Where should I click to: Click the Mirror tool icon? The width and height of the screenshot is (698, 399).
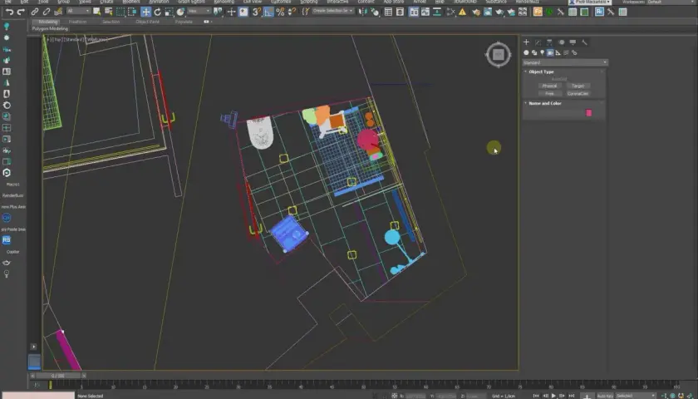tap(363, 12)
